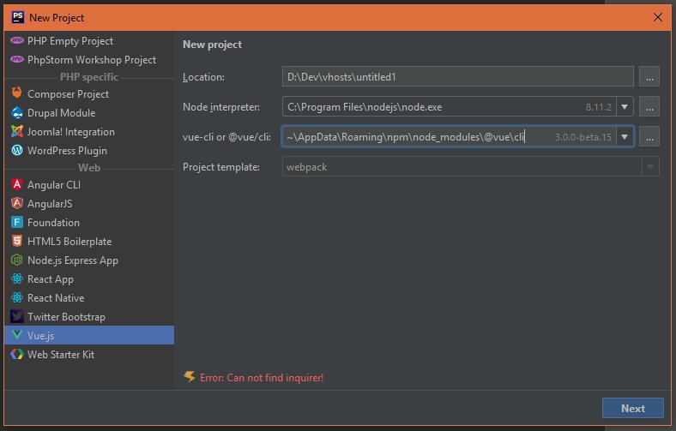Click the Location path input field
Image resolution: width=676 pixels, height=431 pixels.
click(458, 76)
